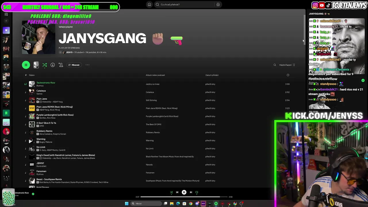
Task: Toggle shuffle beside the playlist play button
Action: pyautogui.click(x=45, y=65)
